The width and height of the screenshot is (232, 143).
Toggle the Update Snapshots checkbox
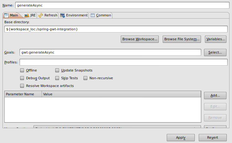point(57,70)
